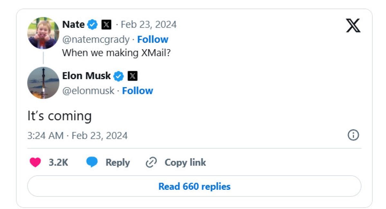Click Elon Musk's blue verified badge
Image resolution: width=386 pixels, height=209 pixels.
coord(119,76)
